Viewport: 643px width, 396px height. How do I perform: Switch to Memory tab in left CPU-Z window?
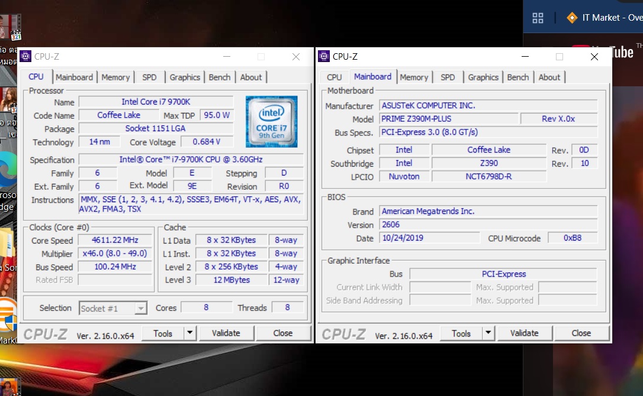point(115,77)
